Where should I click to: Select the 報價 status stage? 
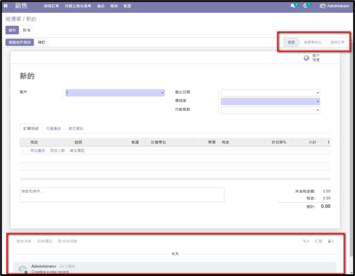point(291,43)
